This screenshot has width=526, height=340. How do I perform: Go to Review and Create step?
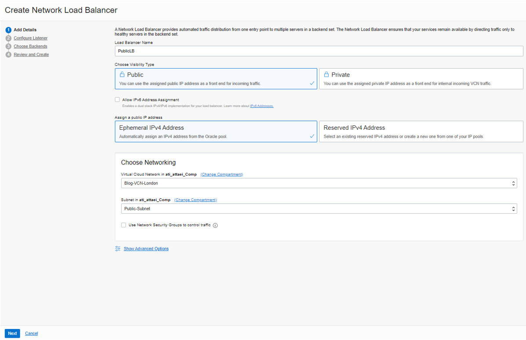click(31, 55)
